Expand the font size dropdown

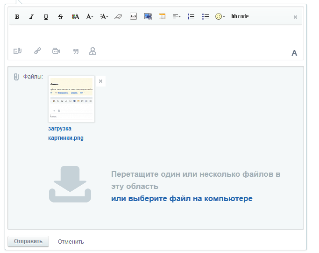pyautogui.click(x=104, y=17)
